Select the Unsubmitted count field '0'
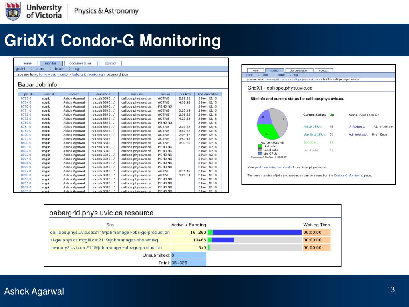 point(189,255)
